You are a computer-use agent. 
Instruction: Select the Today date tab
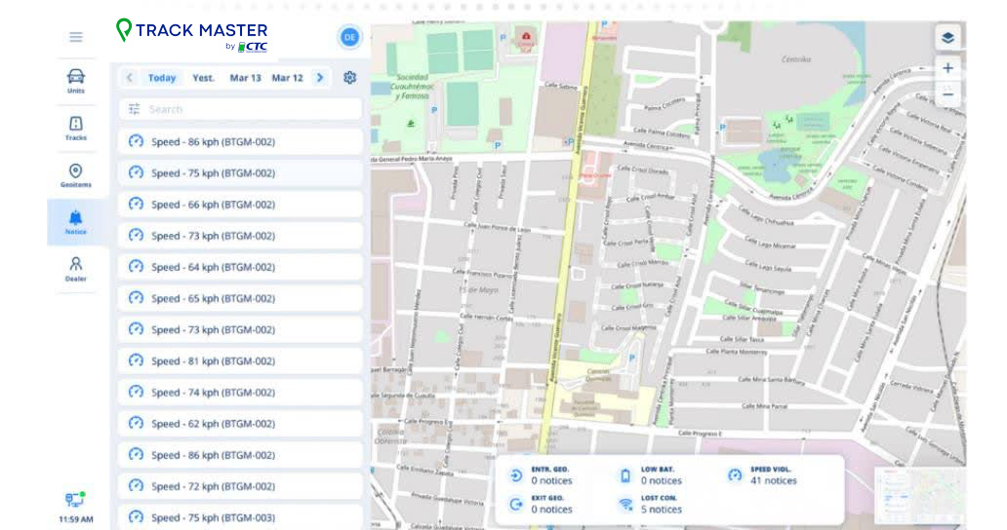[162, 78]
